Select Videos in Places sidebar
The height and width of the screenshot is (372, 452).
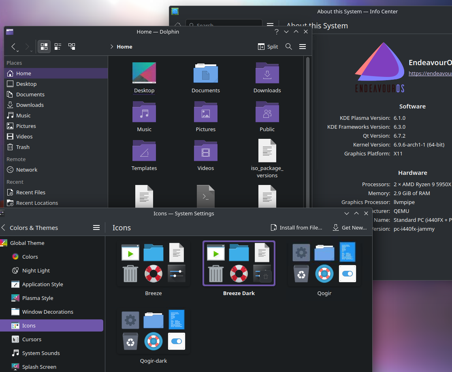coord(56,136)
